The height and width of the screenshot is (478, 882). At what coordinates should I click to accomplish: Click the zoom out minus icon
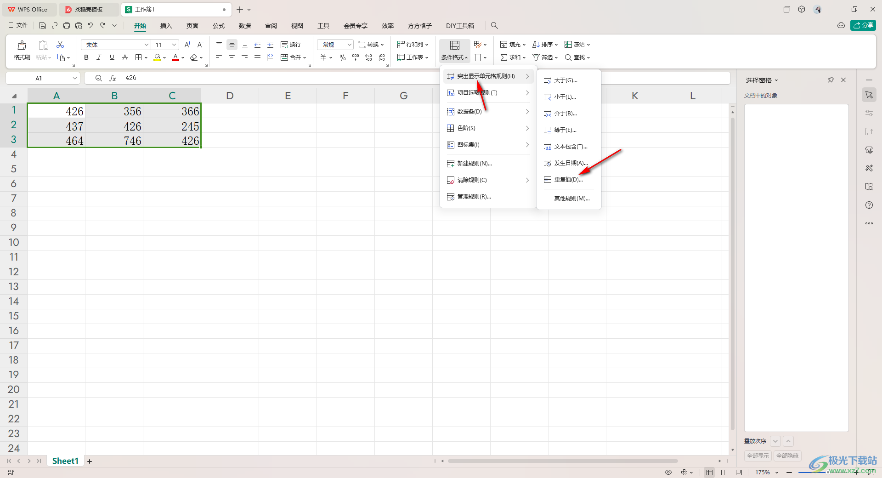(x=789, y=472)
